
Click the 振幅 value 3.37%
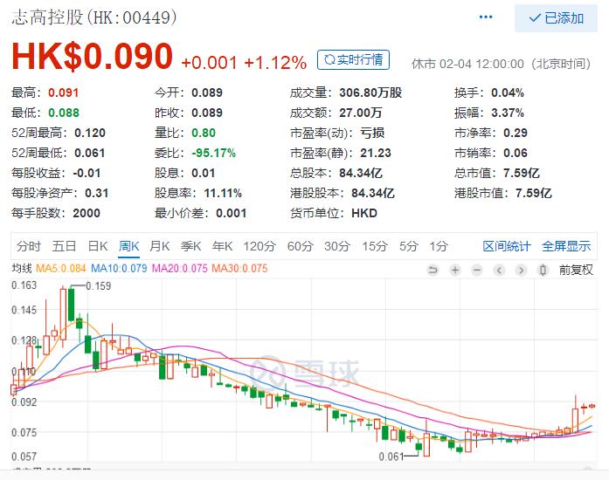508,113
